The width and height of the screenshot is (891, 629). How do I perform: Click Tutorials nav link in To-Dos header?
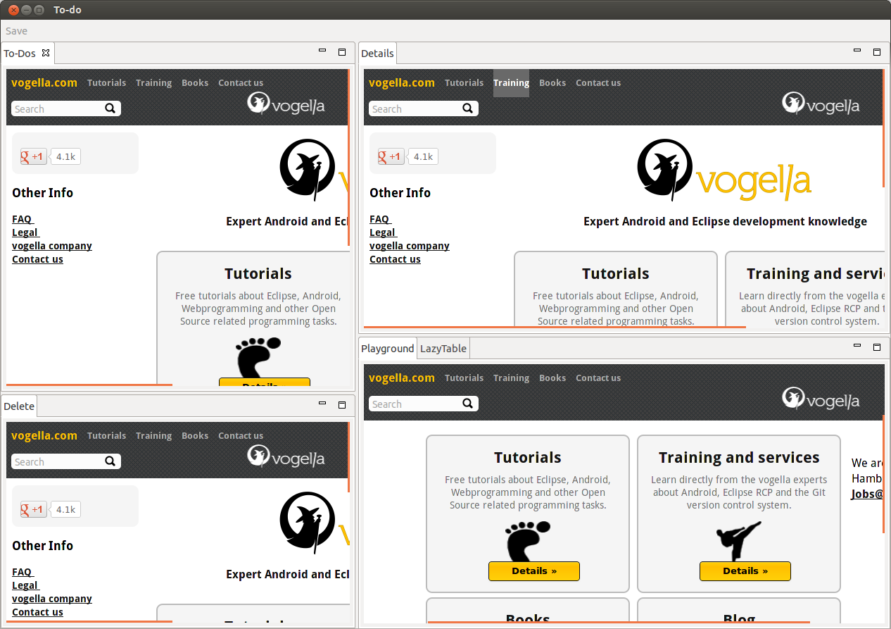[107, 83]
